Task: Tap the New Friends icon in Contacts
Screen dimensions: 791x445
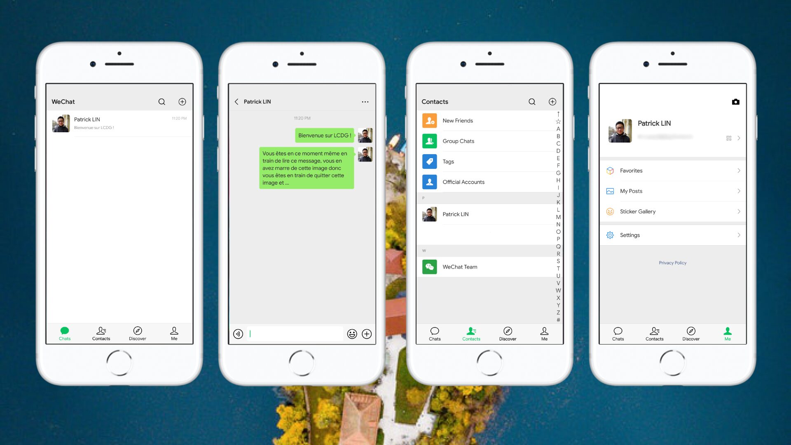Action: (430, 120)
